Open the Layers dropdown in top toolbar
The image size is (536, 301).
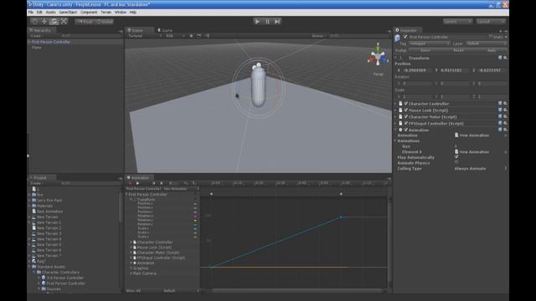tap(458, 22)
